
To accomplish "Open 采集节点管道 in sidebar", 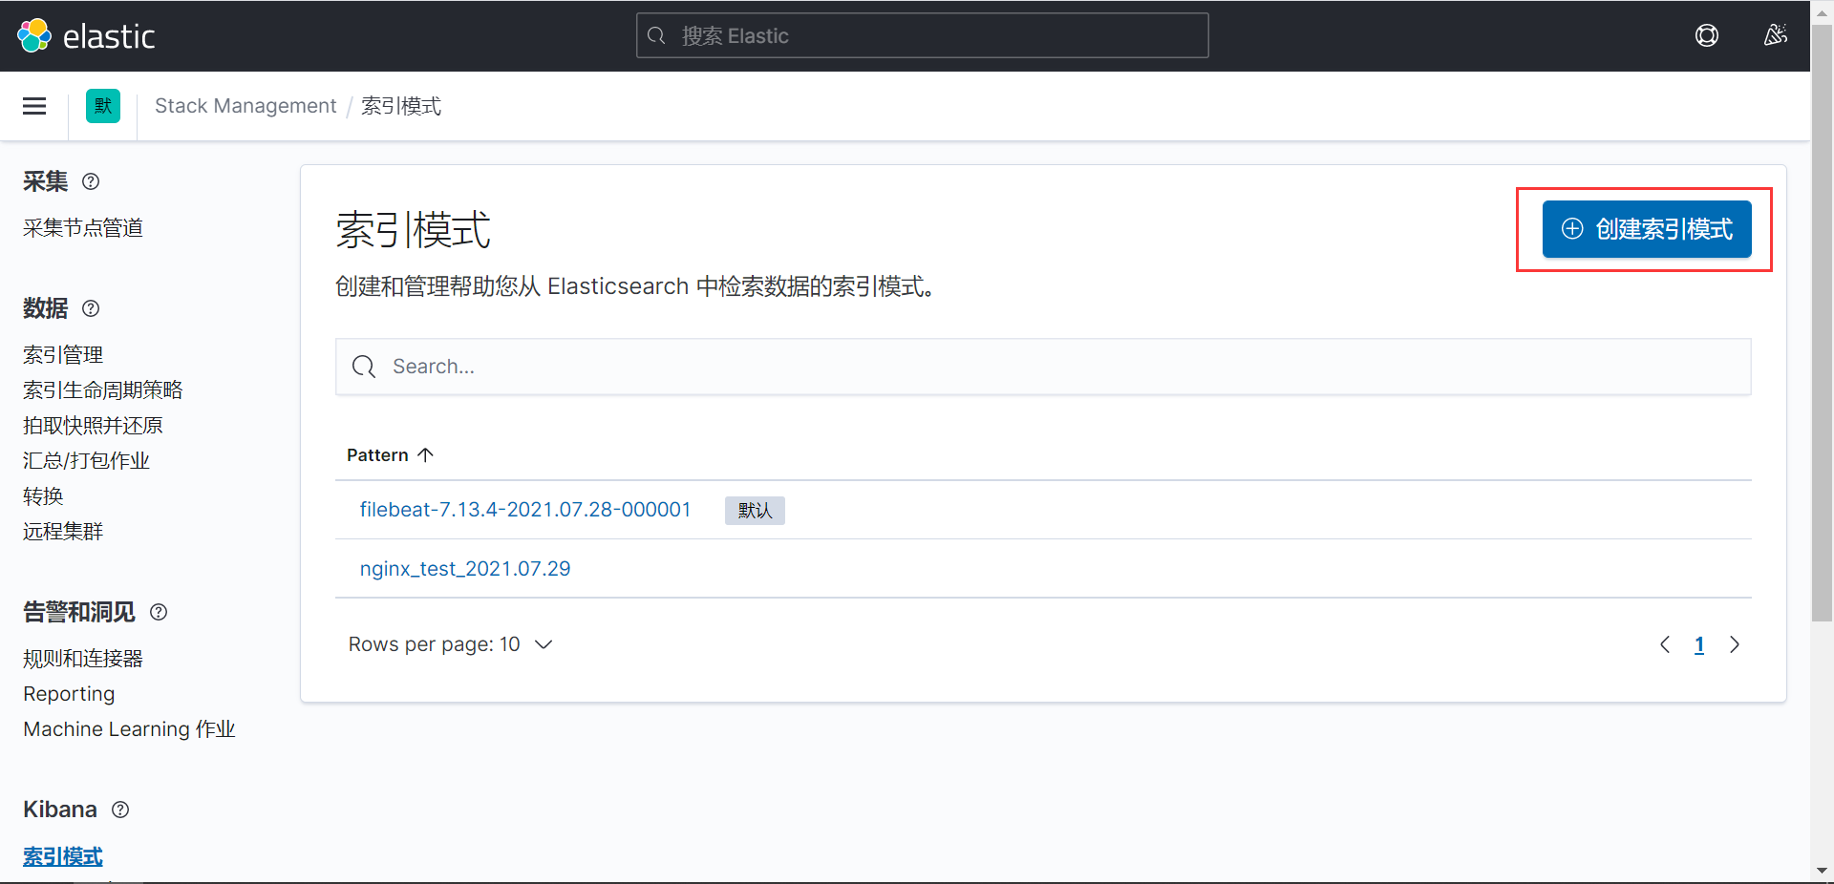I will pos(83,228).
